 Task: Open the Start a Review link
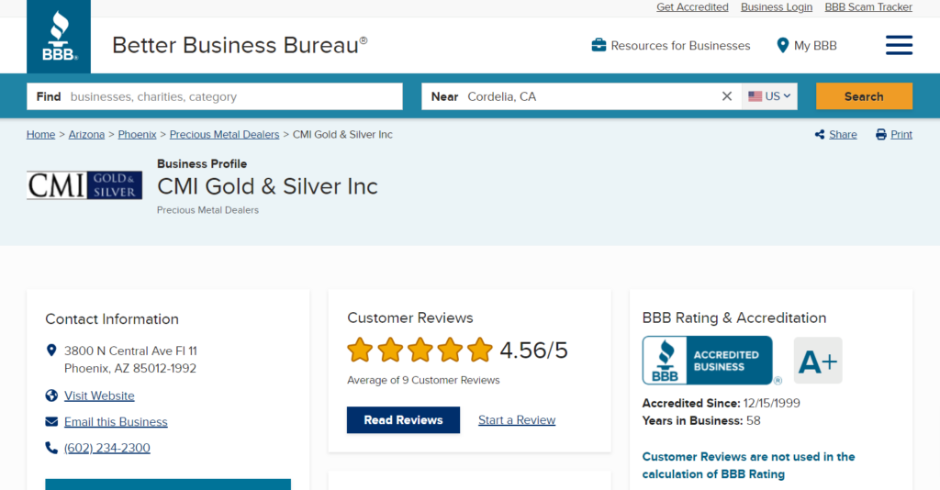(517, 420)
